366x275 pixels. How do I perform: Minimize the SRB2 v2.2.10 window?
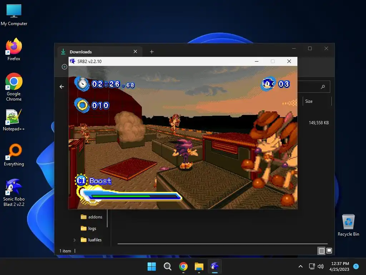click(x=257, y=61)
